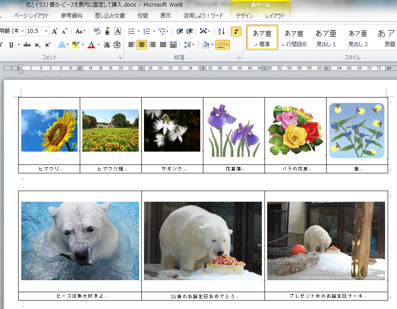Image resolution: width=397 pixels, height=309 pixels.
Task: Open the font size dropdown
Action: [x=47, y=31]
